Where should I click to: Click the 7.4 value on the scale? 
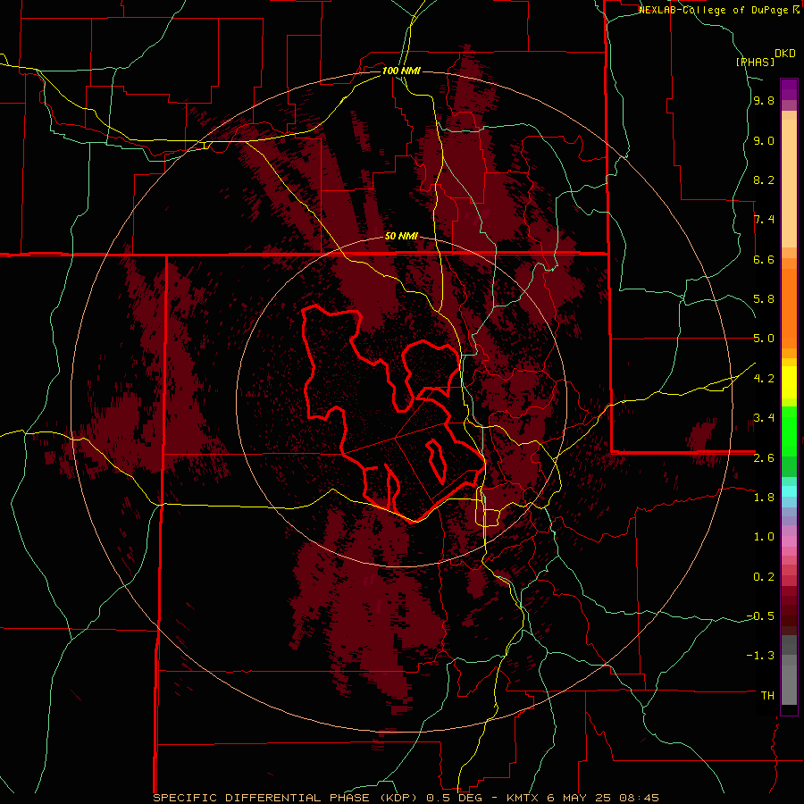[x=764, y=220]
